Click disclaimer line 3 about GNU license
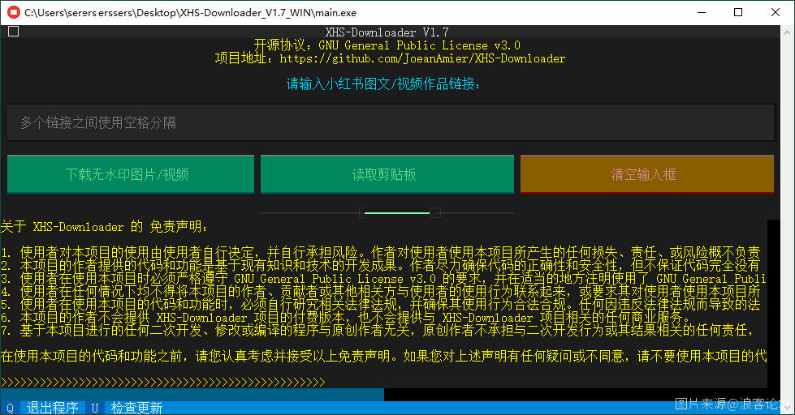795x415 pixels. (x=383, y=278)
